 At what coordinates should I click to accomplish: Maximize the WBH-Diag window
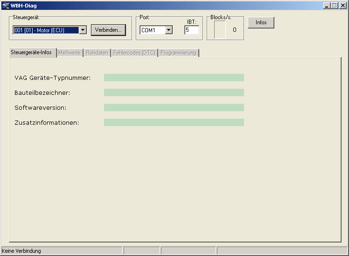coord(334,6)
